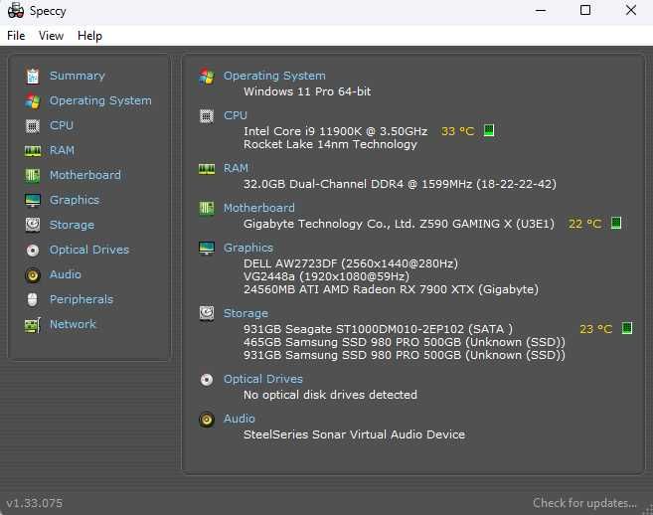
Task: Click DELL AW2723DF monitor entry
Action: tap(351, 263)
